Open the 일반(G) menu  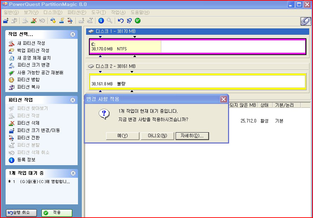pos(11,13)
